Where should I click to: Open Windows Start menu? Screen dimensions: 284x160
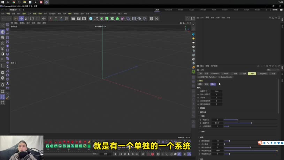2,2
